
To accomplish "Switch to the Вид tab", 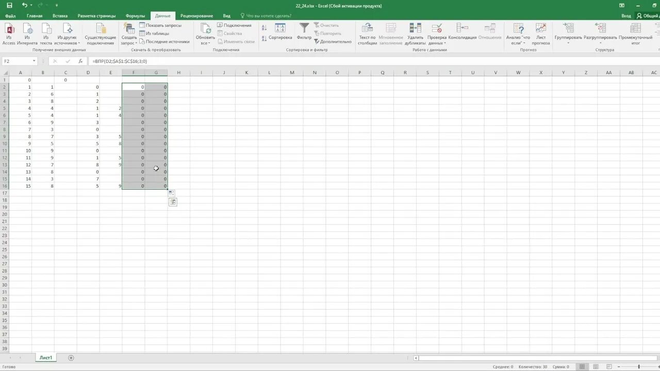I will click(227, 16).
